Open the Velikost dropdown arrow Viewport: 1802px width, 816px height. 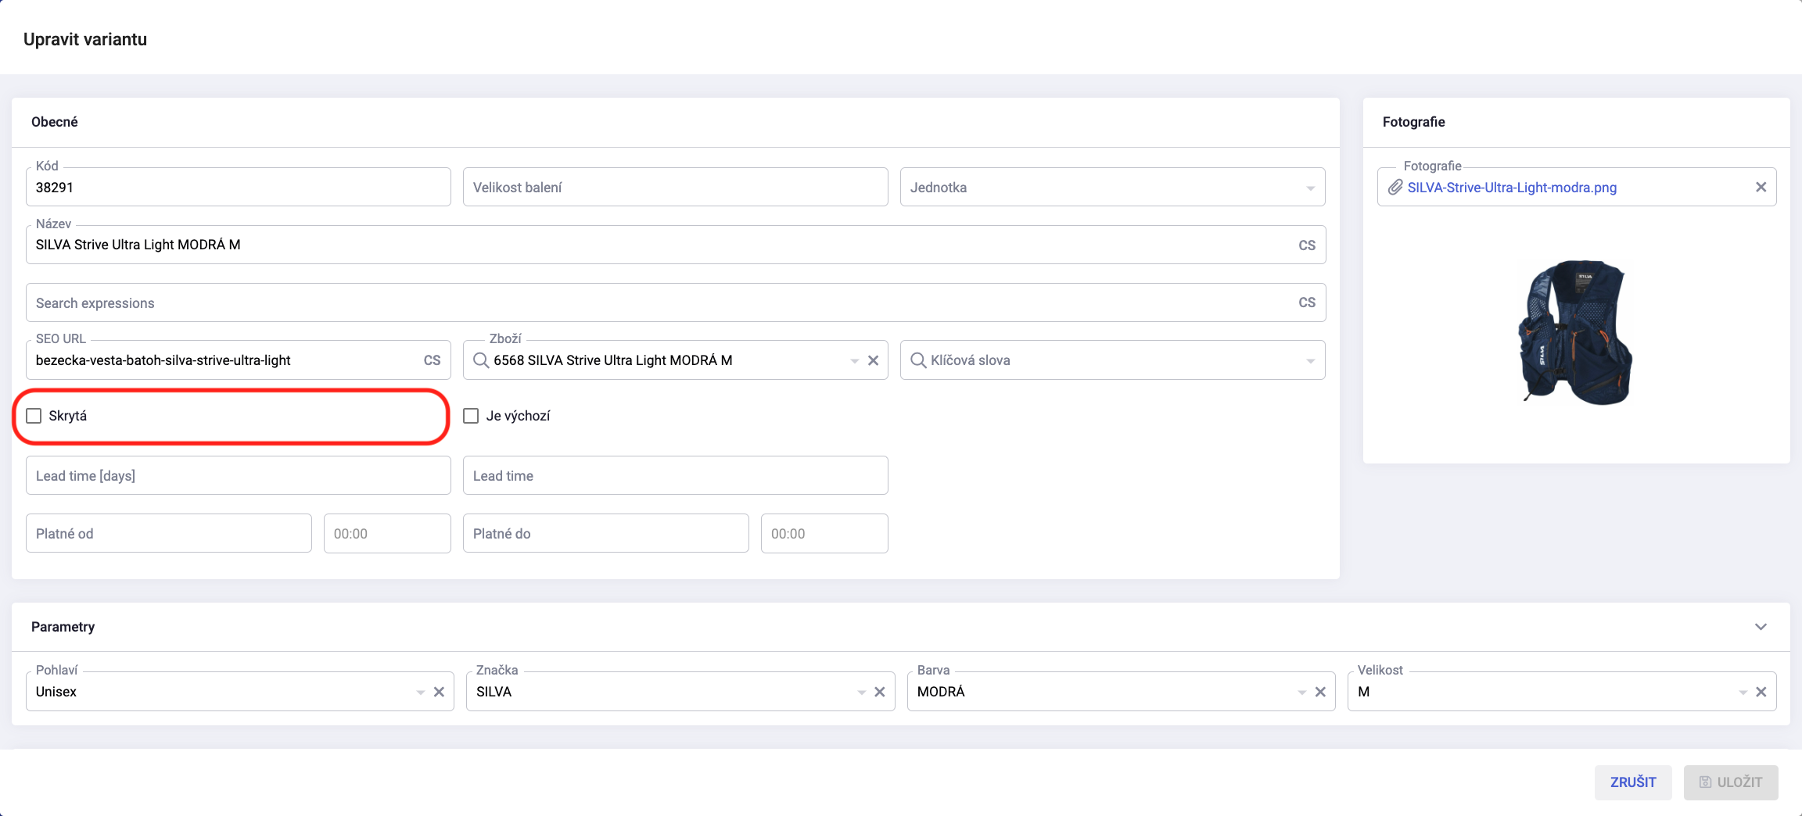click(1743, 693)
